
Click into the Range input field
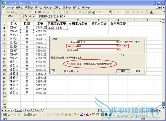tap(97, 42)
